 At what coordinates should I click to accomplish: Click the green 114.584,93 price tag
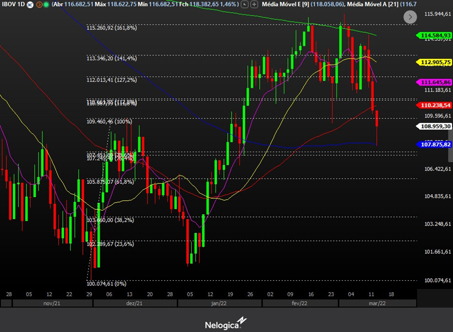434,35
